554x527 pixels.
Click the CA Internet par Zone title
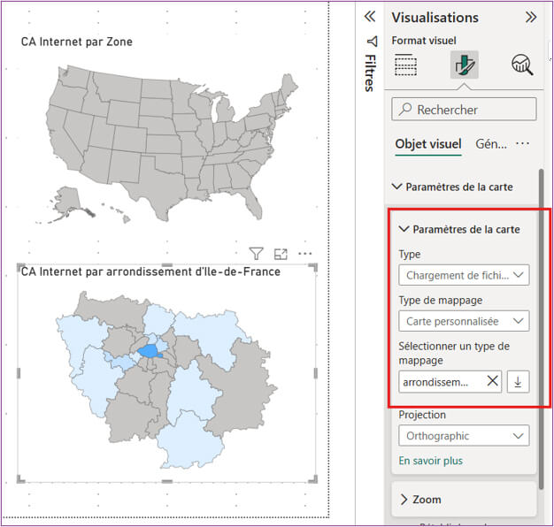click(x=77, y=42)
